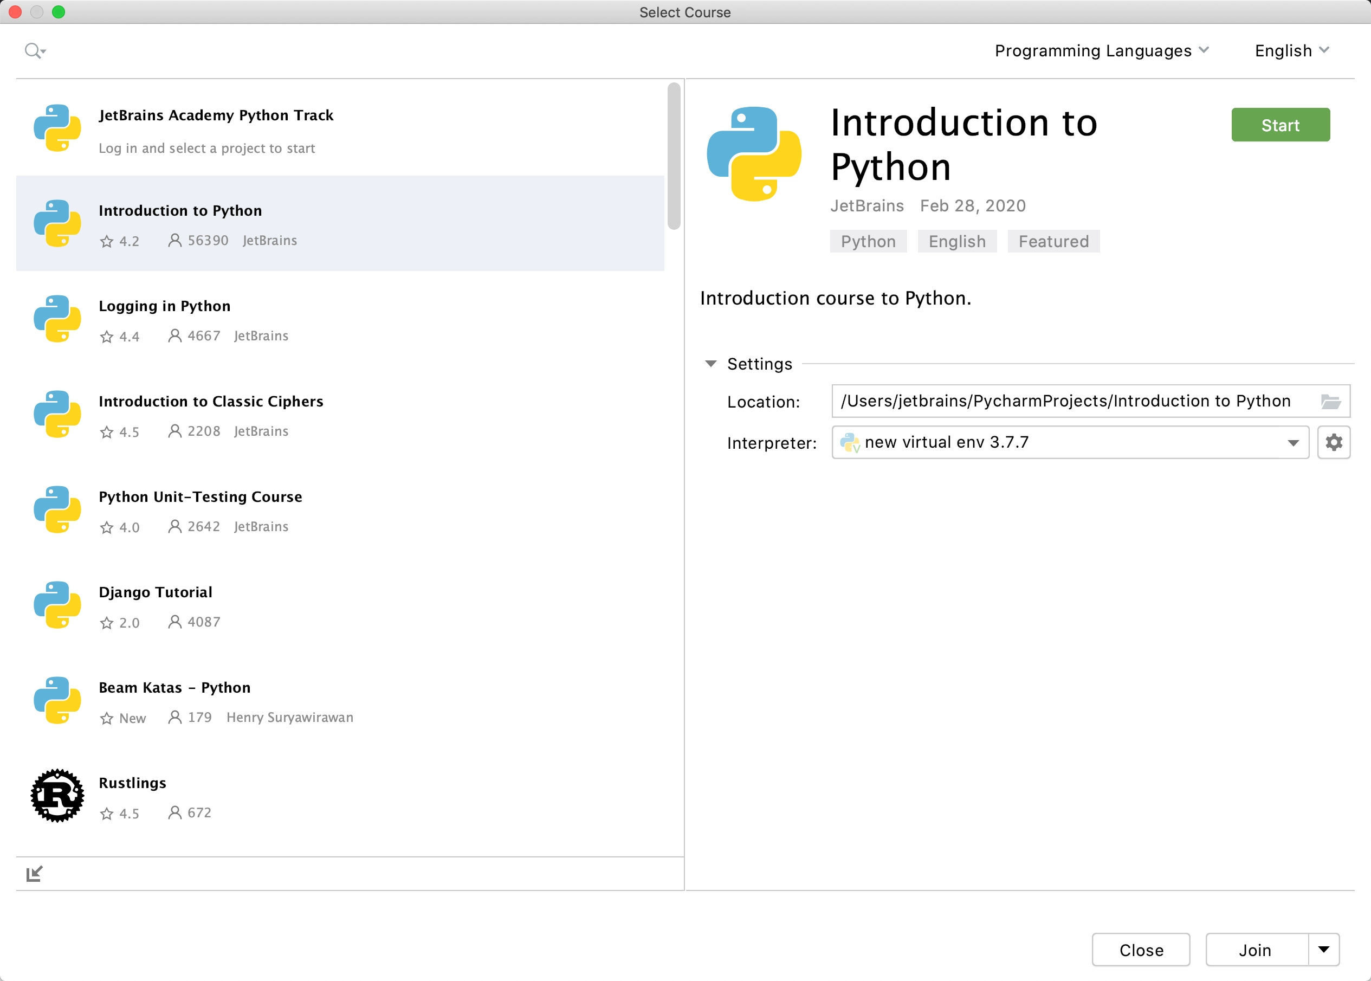The width and height of the screenshot is (1371, 981).
Task: Select the Logging in Python course
Action: [340, 319]
